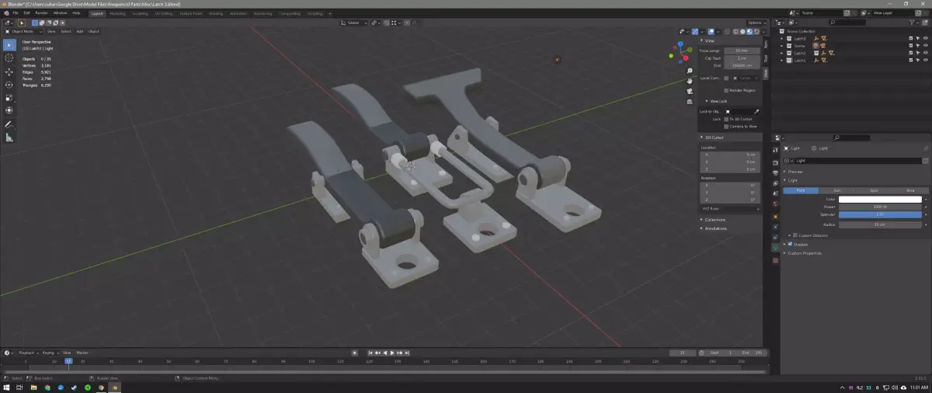Click the eyedropper next to Lock to Object
The width and height of the screenshot is (932, 393).
(756, 111)
